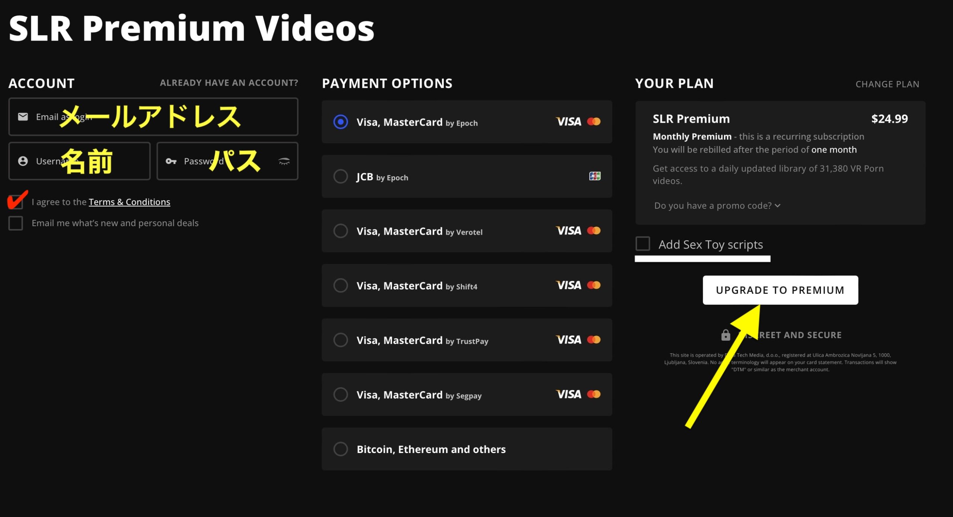
Task: Click the key icon in password field
Action: 171,161
